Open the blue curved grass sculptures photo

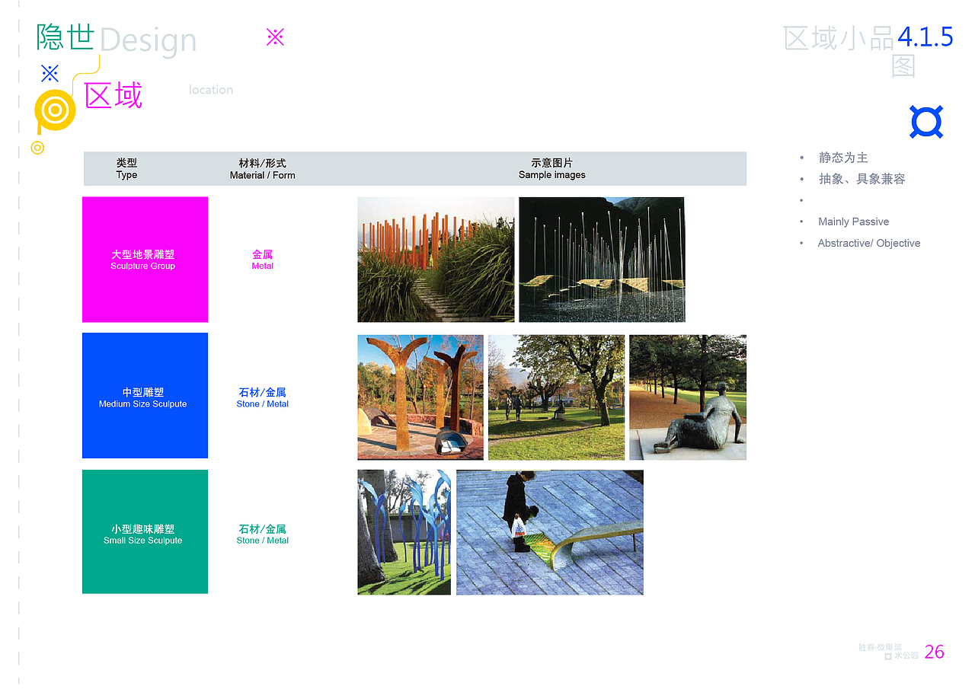click(x=404, y=532)
